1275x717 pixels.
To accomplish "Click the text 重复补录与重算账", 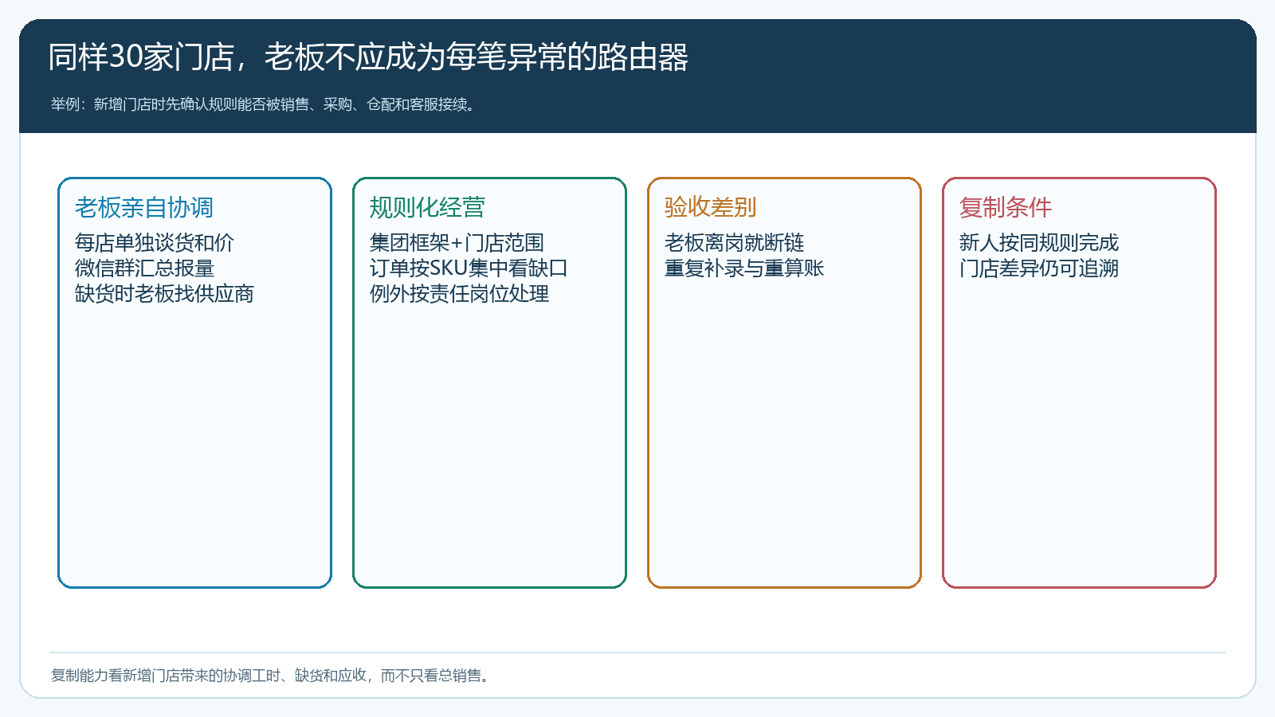I will [x=744, y=268].
